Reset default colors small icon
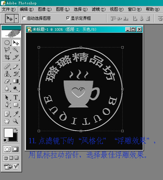 coord(5,140)
